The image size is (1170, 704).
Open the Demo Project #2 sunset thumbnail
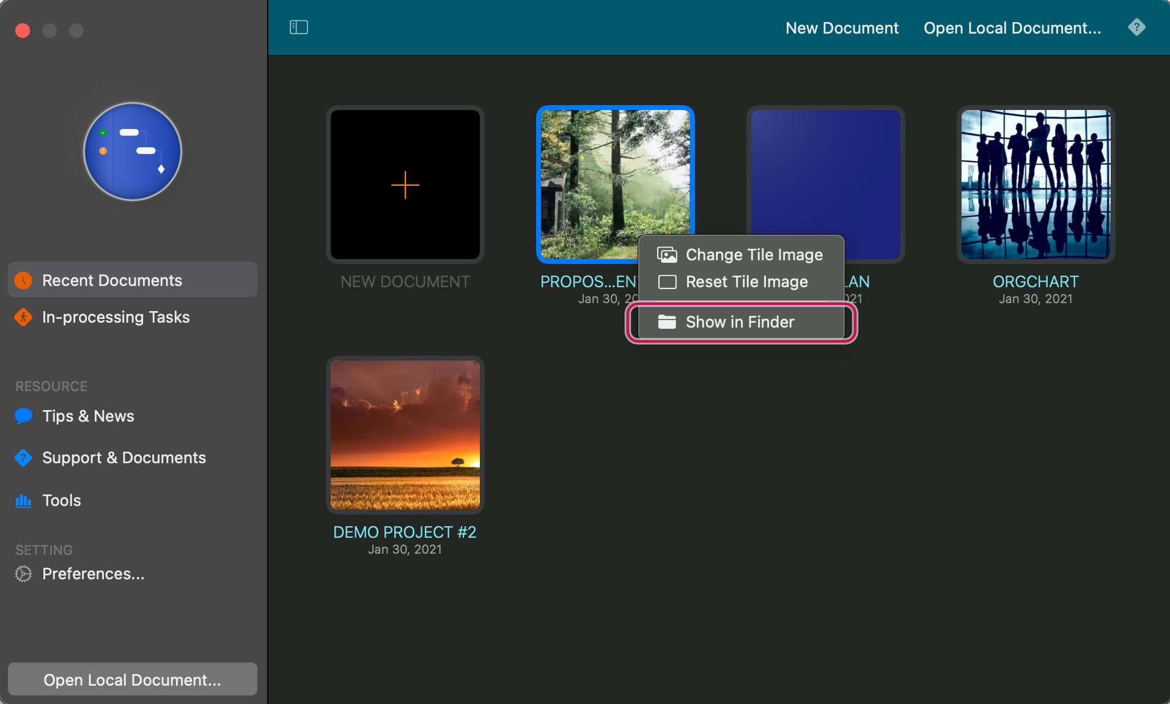pyautogui.click(x=405, y=435)
